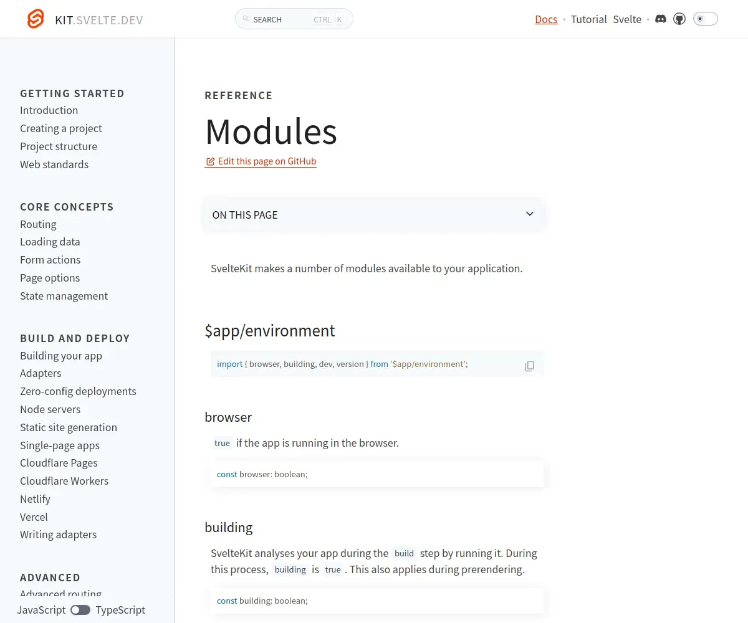Toggle the light/dark theme switch
Viewport: 748px width, 623px height.
point(706,19)
